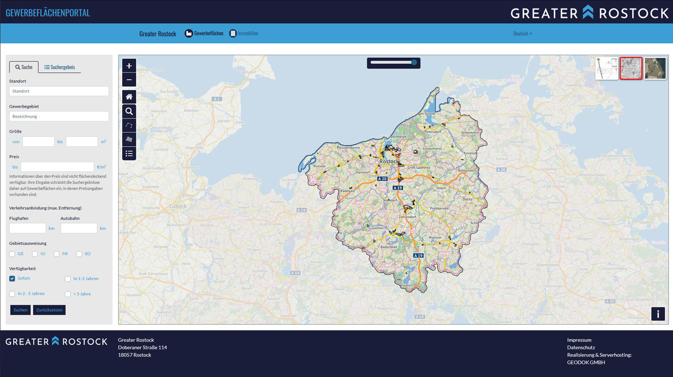
Task: Check the MI Gebietsausweisung box
Action: 57,254
